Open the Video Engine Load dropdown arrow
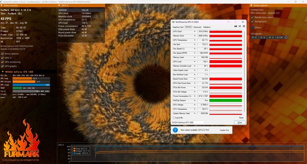Viewport: 307px width, 164px height. [x=195, y=70]
